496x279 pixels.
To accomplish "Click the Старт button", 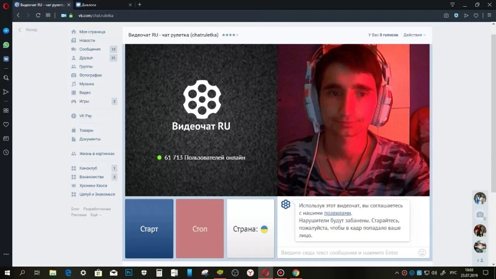I will coord(149,229).
